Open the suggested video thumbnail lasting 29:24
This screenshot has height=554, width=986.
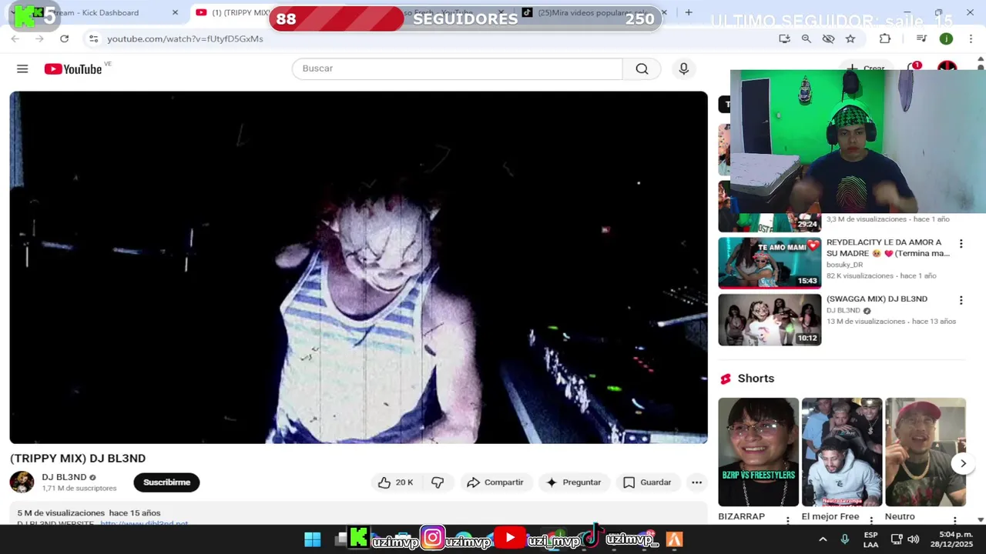[770, 206]
